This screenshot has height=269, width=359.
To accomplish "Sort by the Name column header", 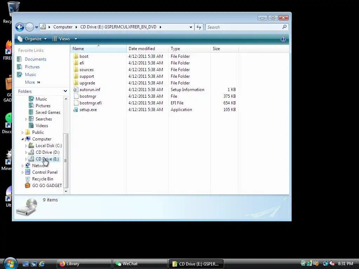I will (x=99, y=48).
